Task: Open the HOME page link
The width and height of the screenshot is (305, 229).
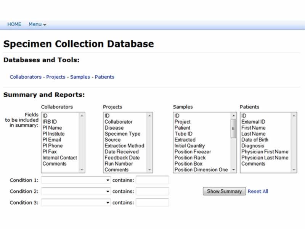Action: [x=14, y=24]
